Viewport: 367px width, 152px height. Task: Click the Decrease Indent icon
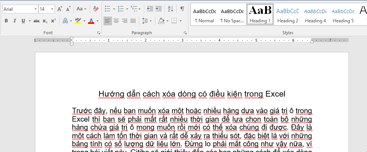point(150,9)
